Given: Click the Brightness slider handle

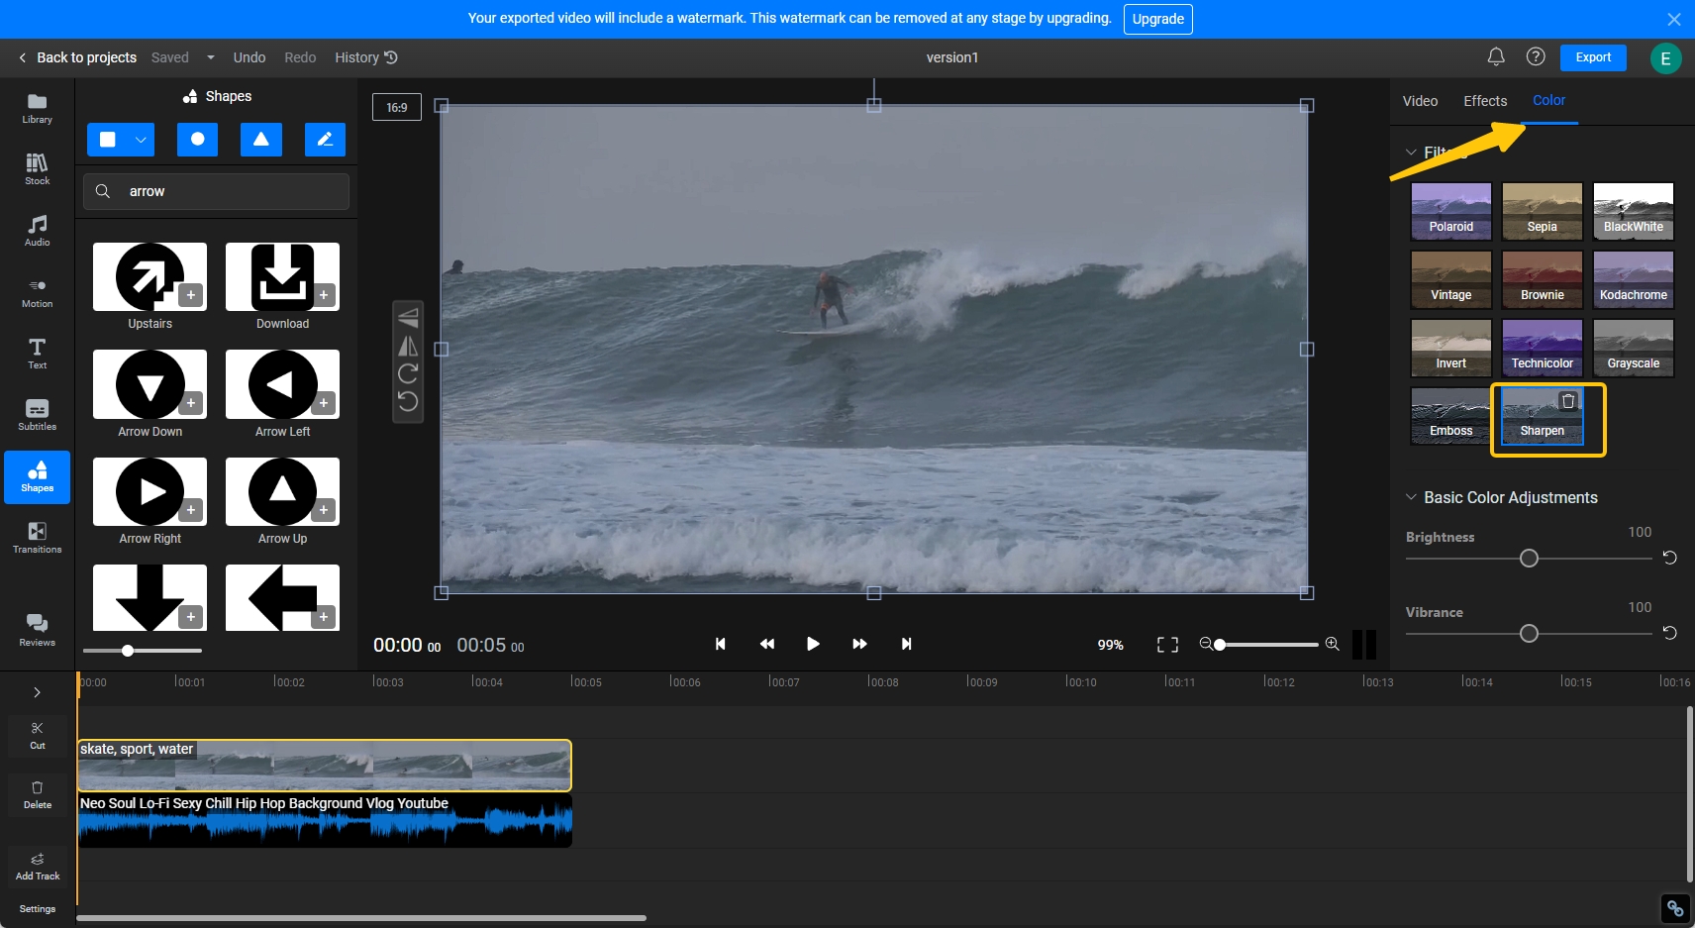Looking at the screenshot, I should coord(1529,559).
